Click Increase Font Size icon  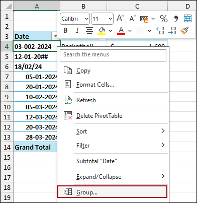tap(121, 18)
